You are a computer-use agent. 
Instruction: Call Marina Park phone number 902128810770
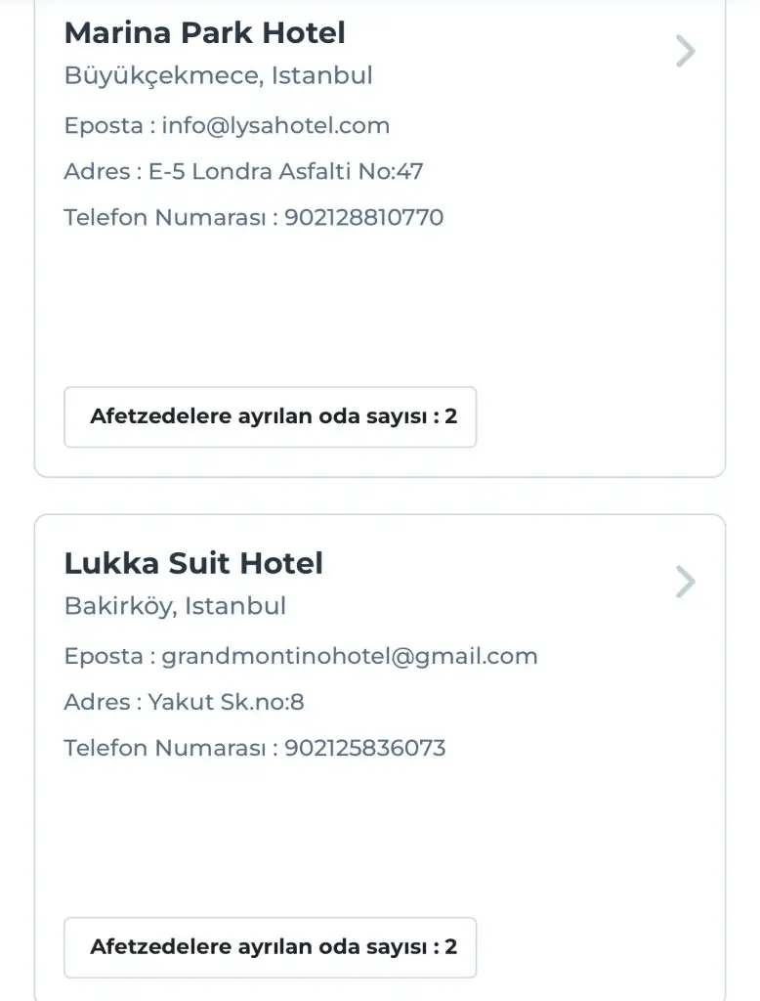coord(363,217)
